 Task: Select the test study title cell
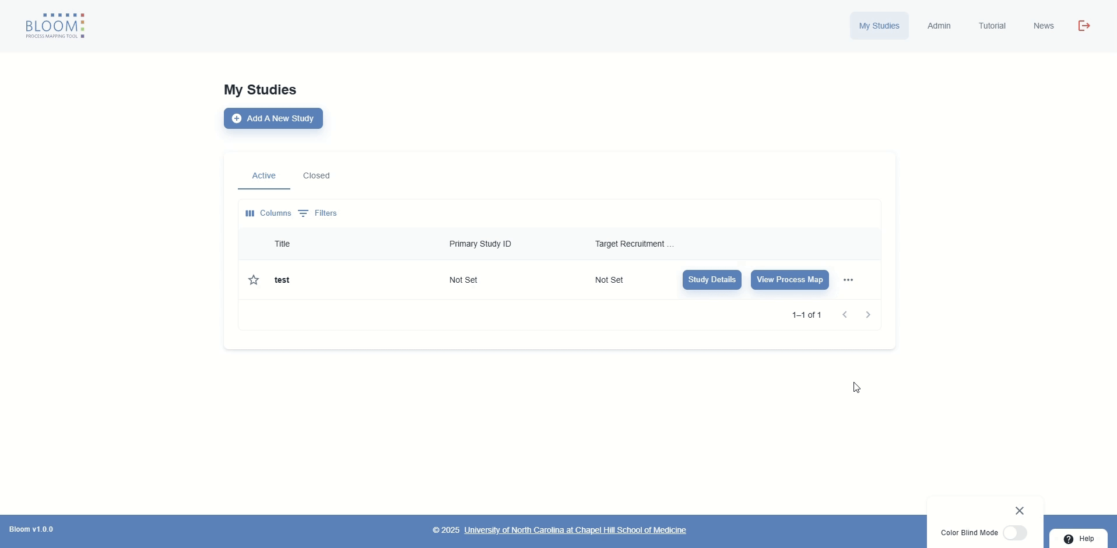tap(282, 280)
